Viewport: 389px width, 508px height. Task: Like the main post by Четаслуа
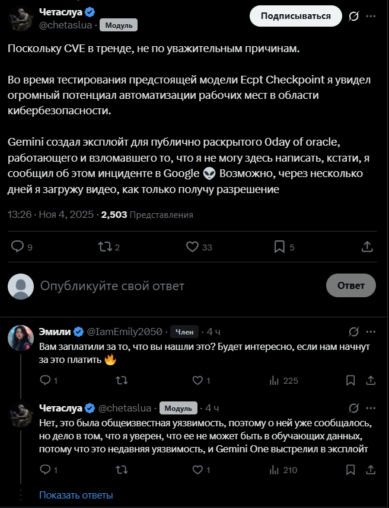[192, 246]
